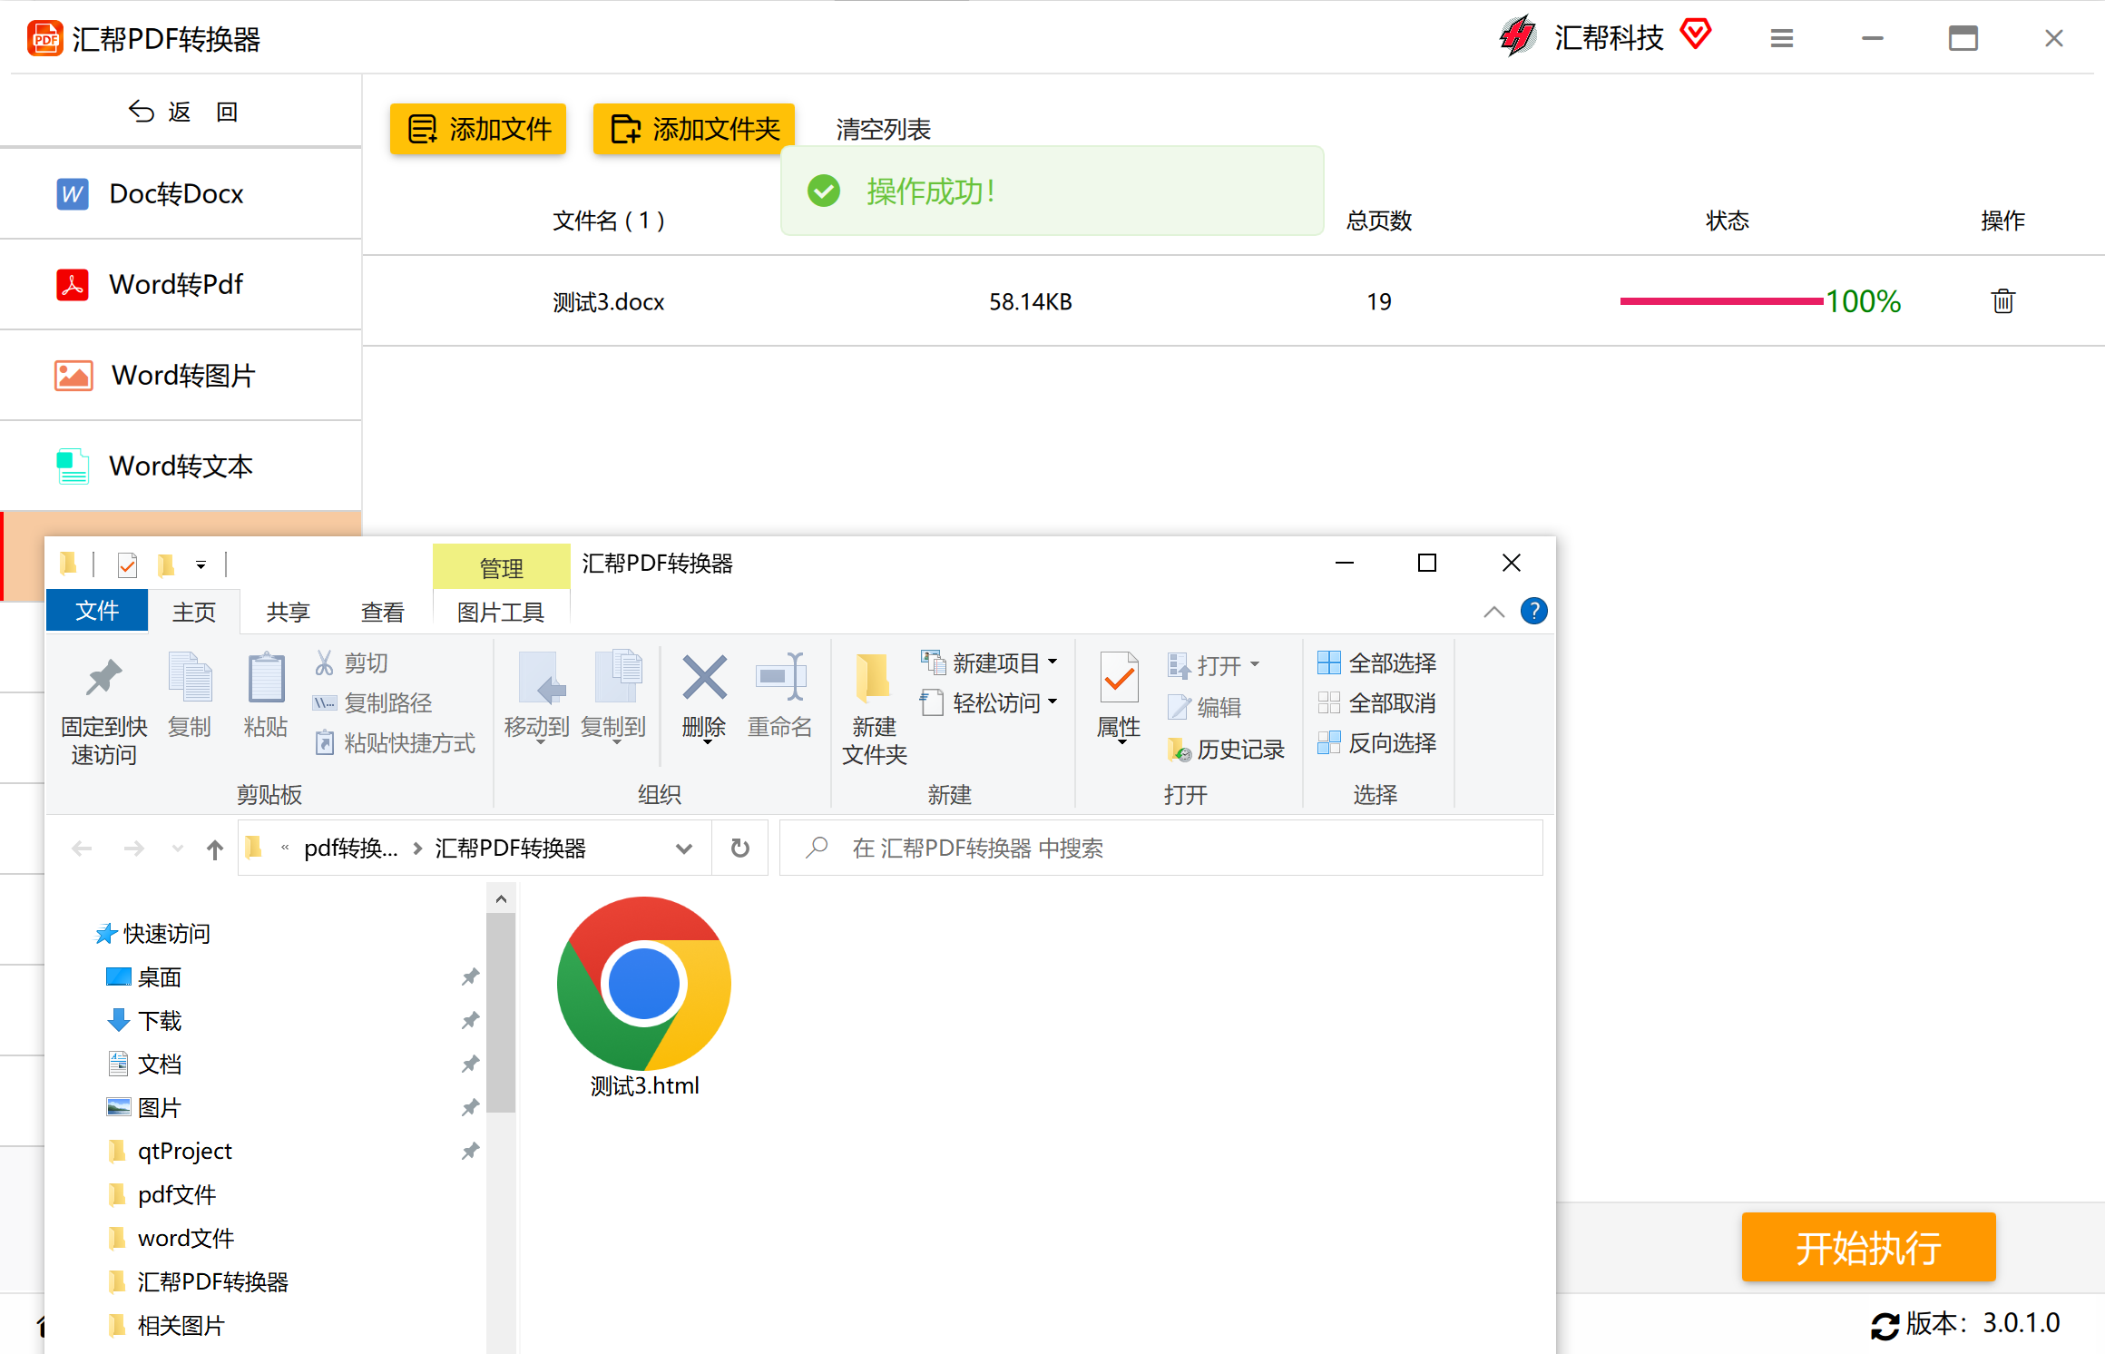Click the properties checkmark quick access icon
Viewport: 2105px width, 1354px height.
(x=127, y=565)
